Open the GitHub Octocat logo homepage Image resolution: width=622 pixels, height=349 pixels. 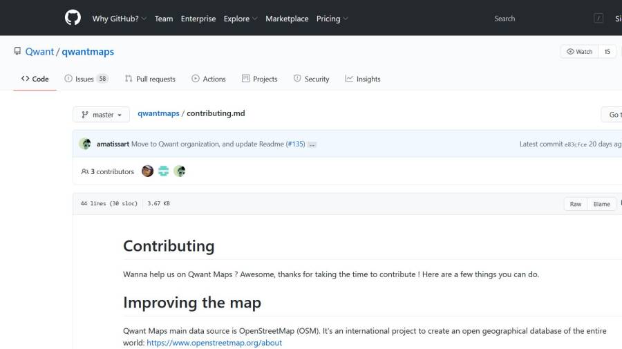(x=73, y=18)
